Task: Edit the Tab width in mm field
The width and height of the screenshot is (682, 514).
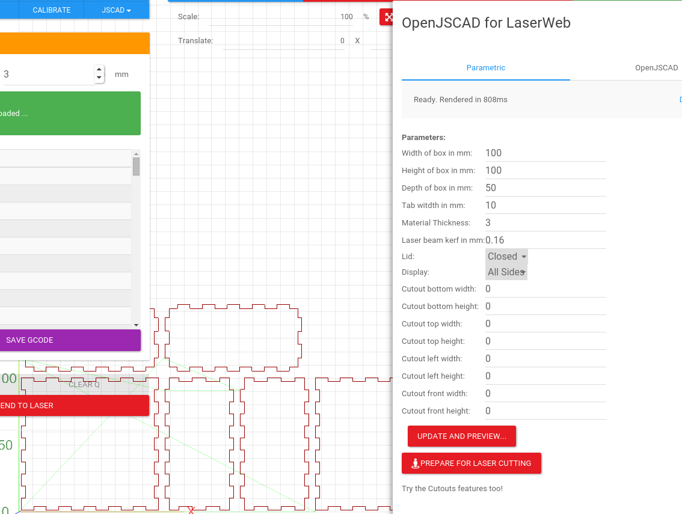Action: [x=545, y=205]
